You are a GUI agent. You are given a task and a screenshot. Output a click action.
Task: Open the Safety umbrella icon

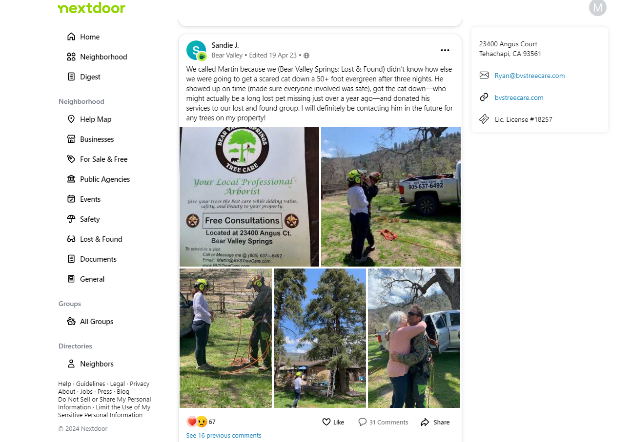[71, 219]
